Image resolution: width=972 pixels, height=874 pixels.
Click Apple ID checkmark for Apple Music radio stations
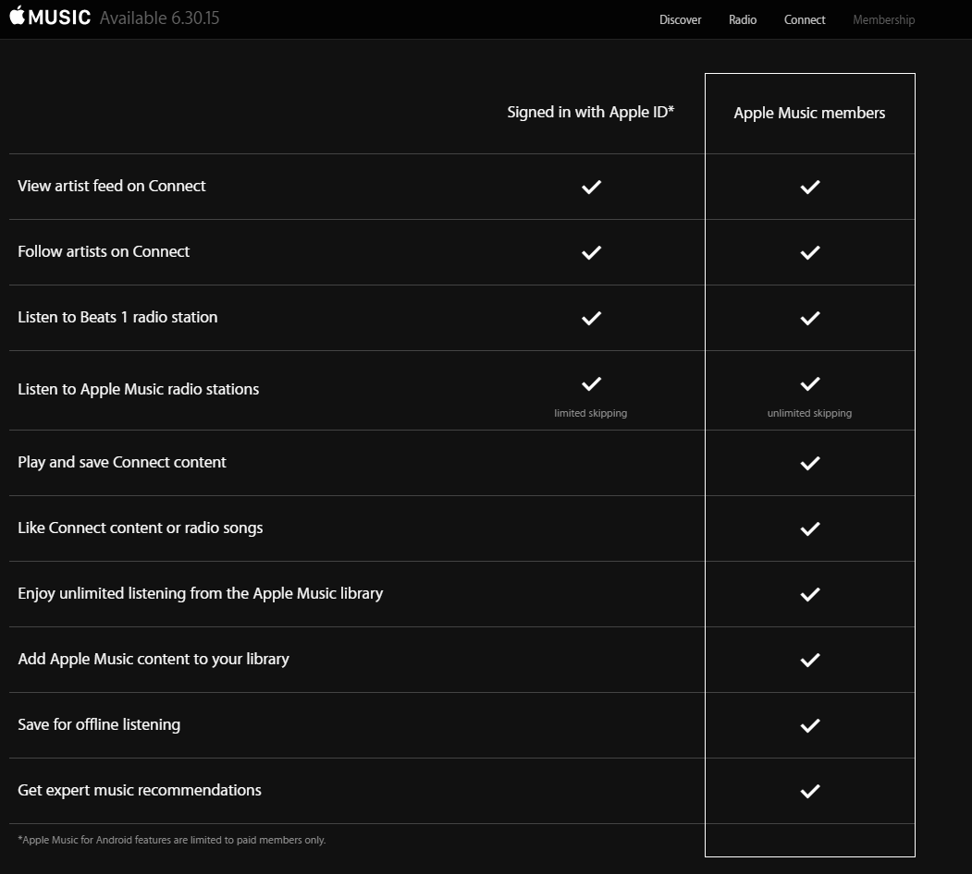(591, 383)
